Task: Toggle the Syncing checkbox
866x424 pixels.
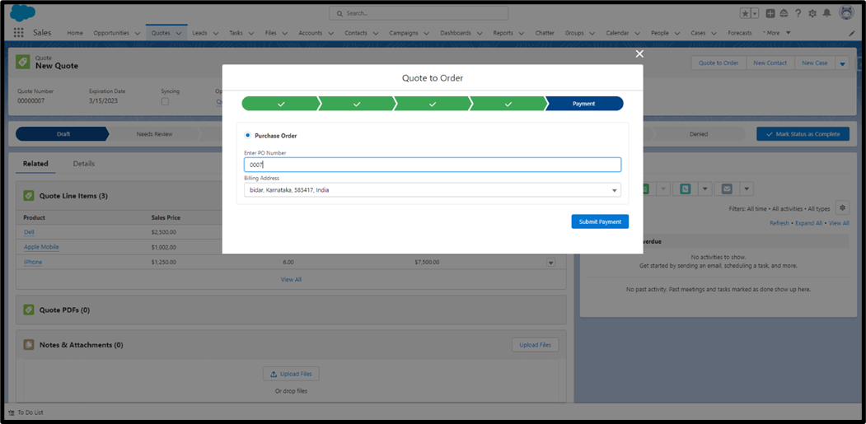Action: pyautogui.click(x=165, y=101)
